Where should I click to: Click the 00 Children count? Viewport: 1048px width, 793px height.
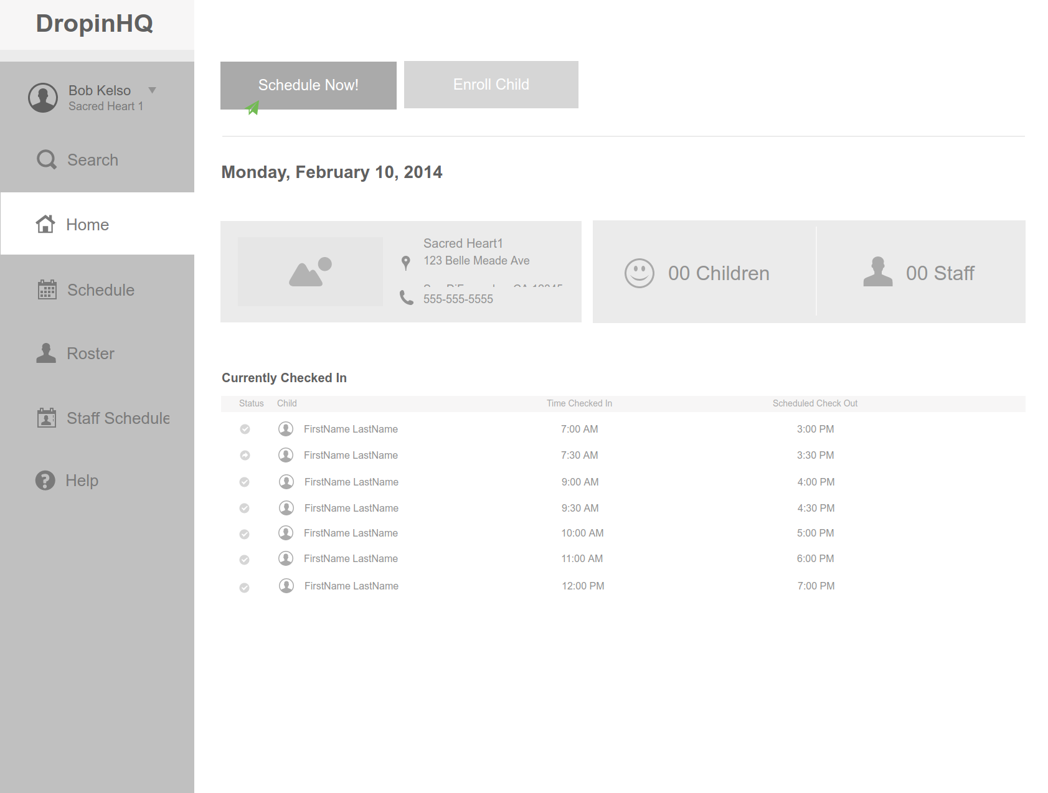[x=719, y=273]
